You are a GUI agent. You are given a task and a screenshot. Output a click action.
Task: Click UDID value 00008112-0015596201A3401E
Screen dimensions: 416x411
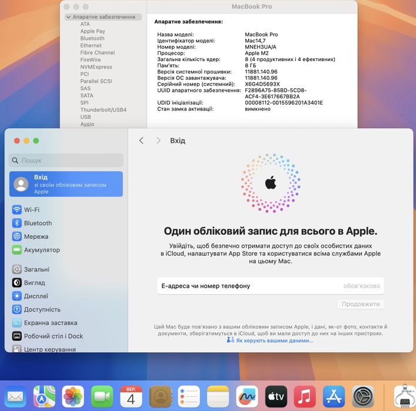tap(284, 103)
